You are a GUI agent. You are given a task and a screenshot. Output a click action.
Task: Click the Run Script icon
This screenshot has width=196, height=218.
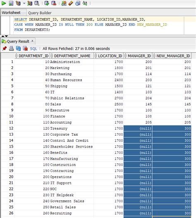[x=11, y=3]
